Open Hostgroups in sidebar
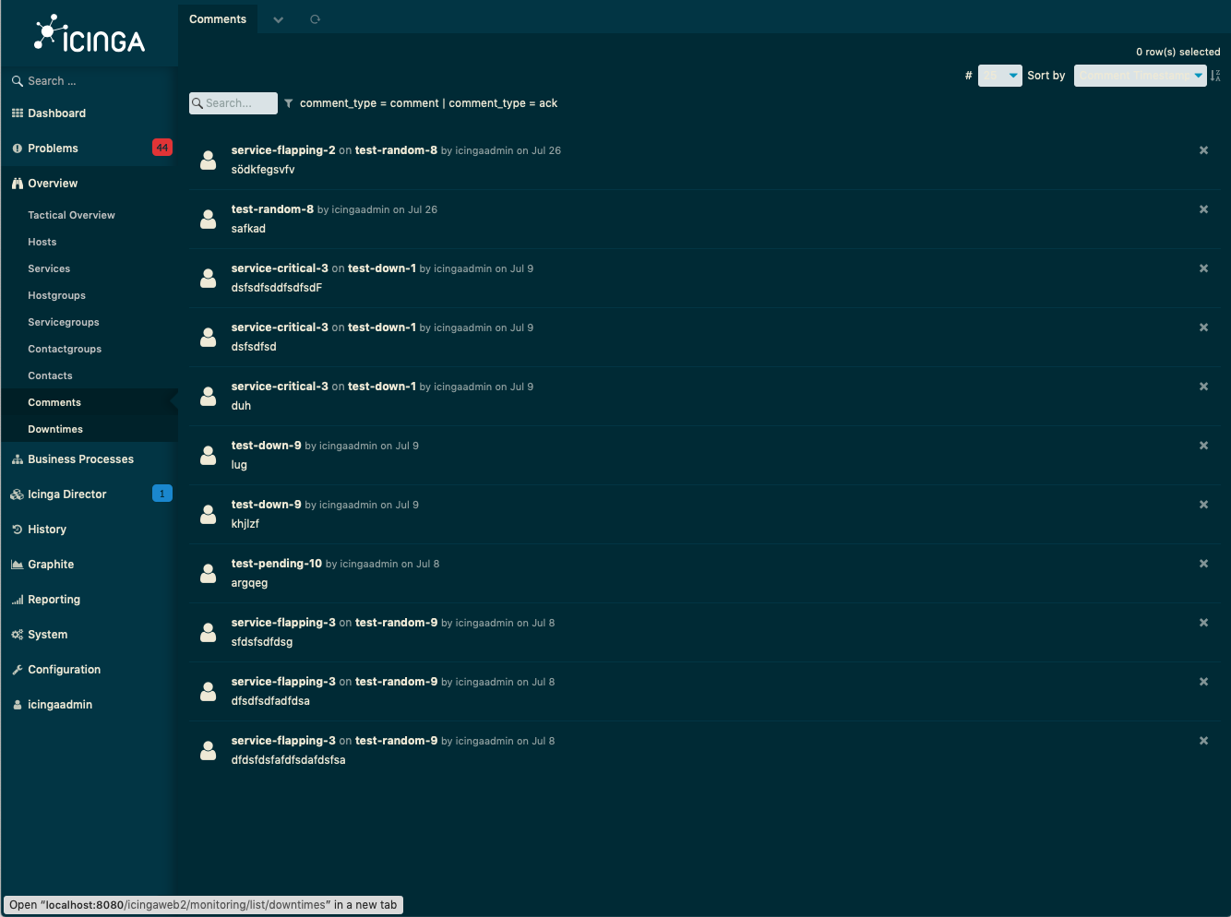The image size is (1231, 917). pyautogui.click(x=56, y=295)
